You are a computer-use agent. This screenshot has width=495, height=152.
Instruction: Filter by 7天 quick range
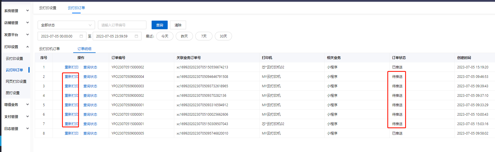(204, 36)
